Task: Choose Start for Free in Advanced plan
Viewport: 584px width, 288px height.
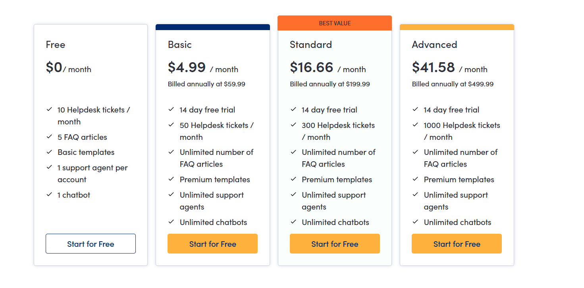Action: (x=457, y=244)
